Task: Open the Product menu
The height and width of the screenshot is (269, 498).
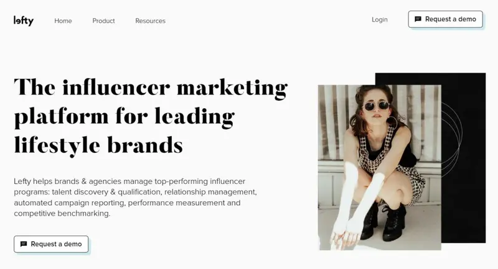Action: [103, 21]
